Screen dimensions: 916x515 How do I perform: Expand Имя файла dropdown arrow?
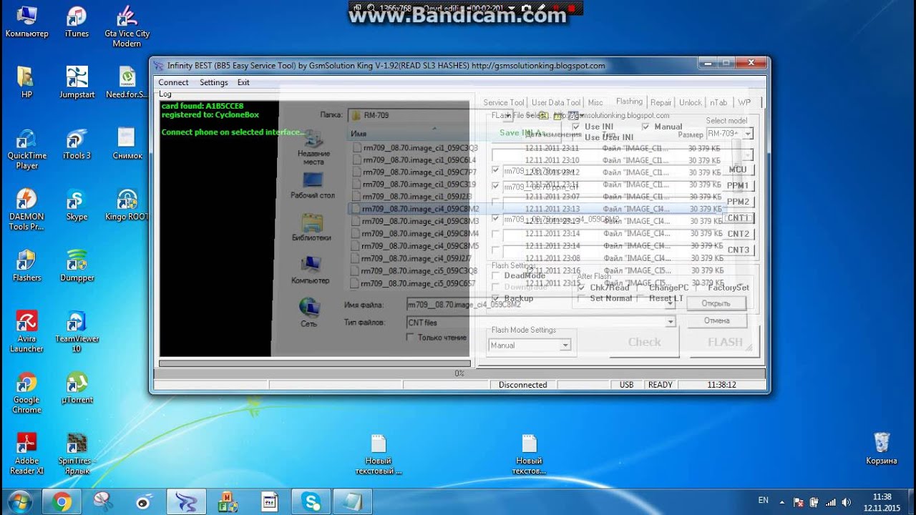click(671, 304)
